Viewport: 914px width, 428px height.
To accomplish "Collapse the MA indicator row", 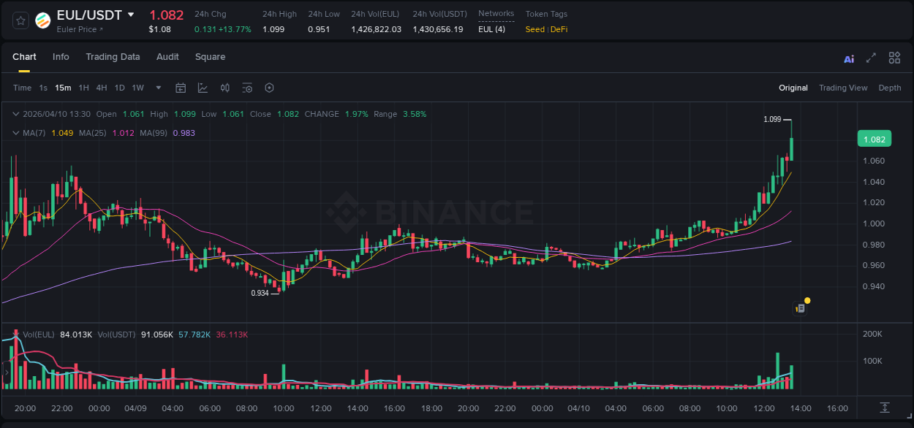I will (15, 133).
